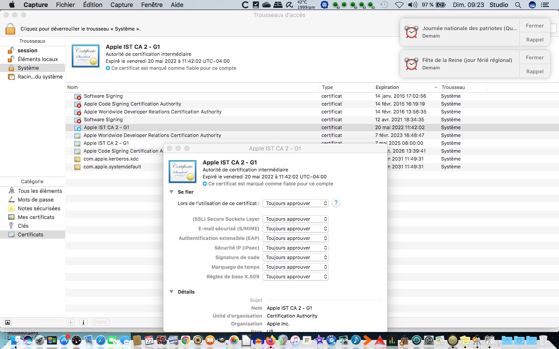The image size is (559, 349).
Task: Sort by the Expiration column header
Action: coord(407,87)
